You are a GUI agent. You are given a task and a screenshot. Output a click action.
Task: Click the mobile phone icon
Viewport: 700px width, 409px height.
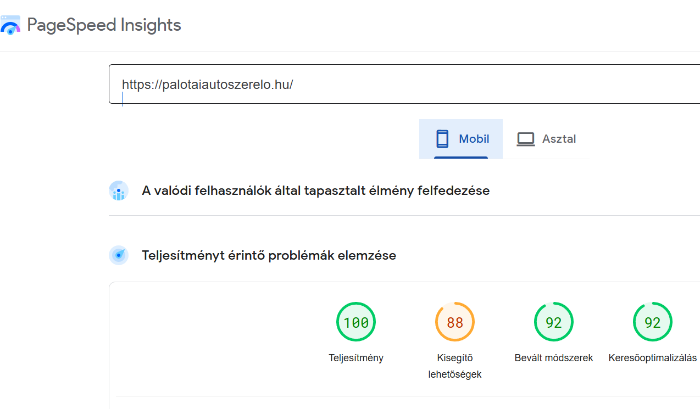[x=442, y=139]
